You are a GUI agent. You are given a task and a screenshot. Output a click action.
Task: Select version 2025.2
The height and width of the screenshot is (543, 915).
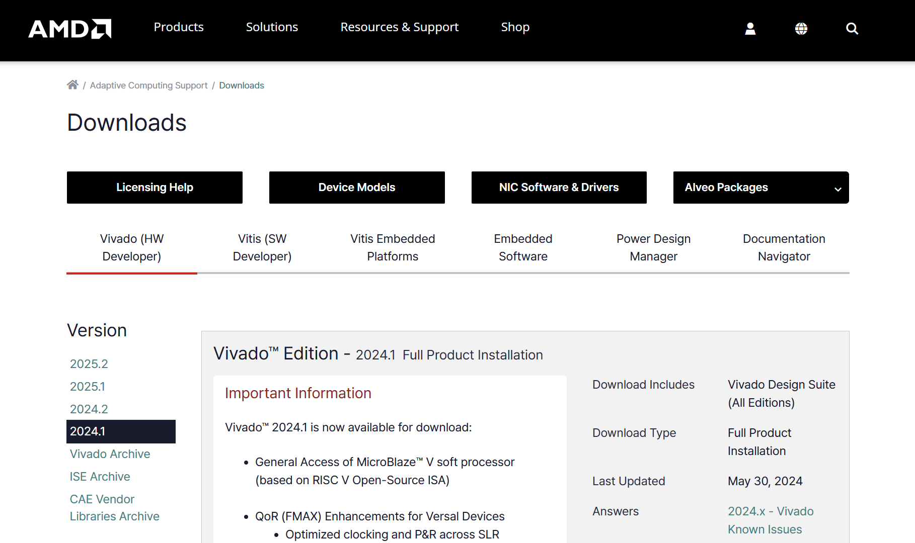tap(89, 364)
